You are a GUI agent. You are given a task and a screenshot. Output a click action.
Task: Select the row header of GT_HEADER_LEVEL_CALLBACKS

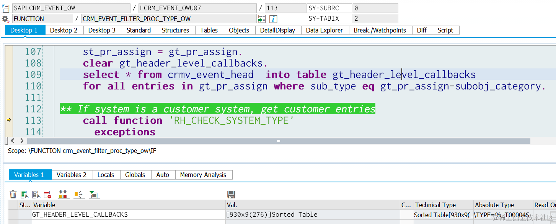click(13, 214)
